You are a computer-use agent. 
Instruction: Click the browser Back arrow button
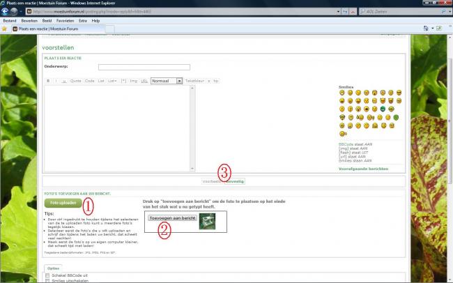pos(6,12)
